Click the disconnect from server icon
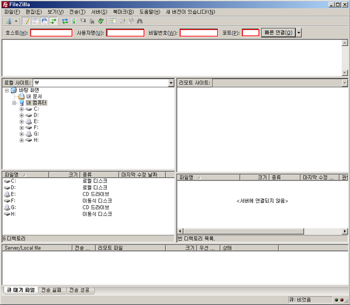The width and height of the screenshot is (350, 305). 92,21
